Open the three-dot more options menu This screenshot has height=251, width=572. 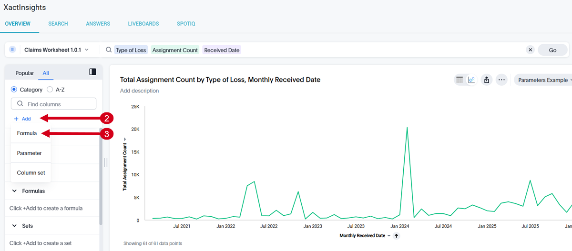[501, 80]
